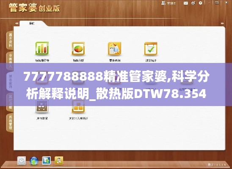Click the left tab-scroll double arrow
The height and width of the screenshot is (169, 232).
click(x=17, y=23)
